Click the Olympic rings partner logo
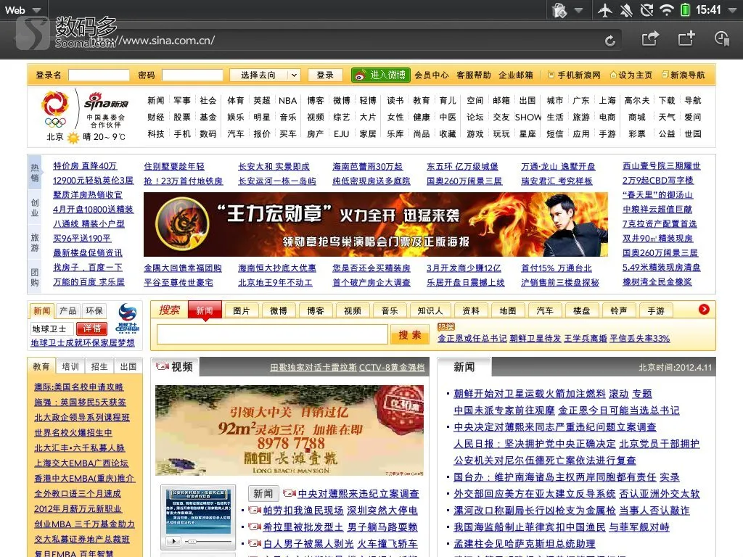Viewport: 743px width, 557px height. coord(55,110)
